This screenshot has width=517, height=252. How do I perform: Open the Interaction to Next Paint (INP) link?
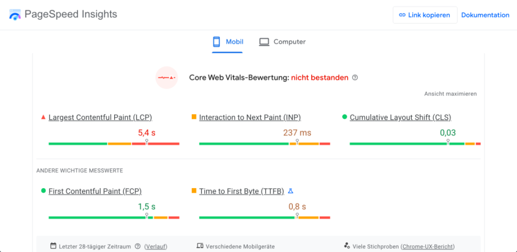click(250, 117)
